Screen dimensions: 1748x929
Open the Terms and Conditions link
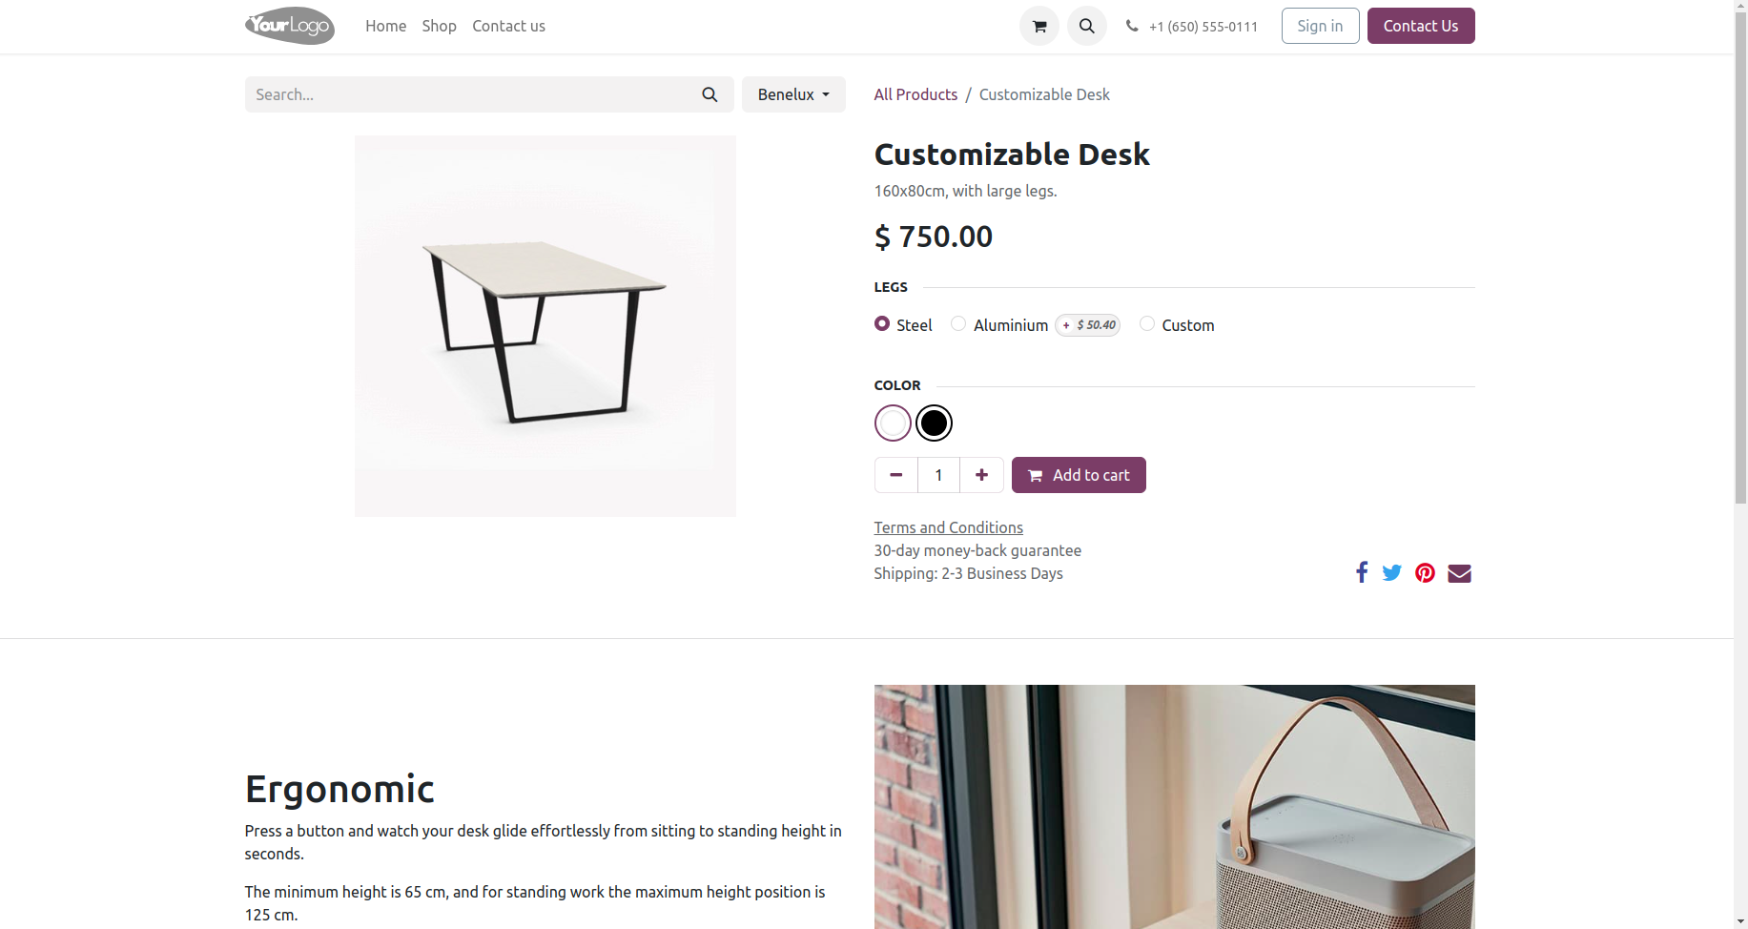(x=948, y=527)
